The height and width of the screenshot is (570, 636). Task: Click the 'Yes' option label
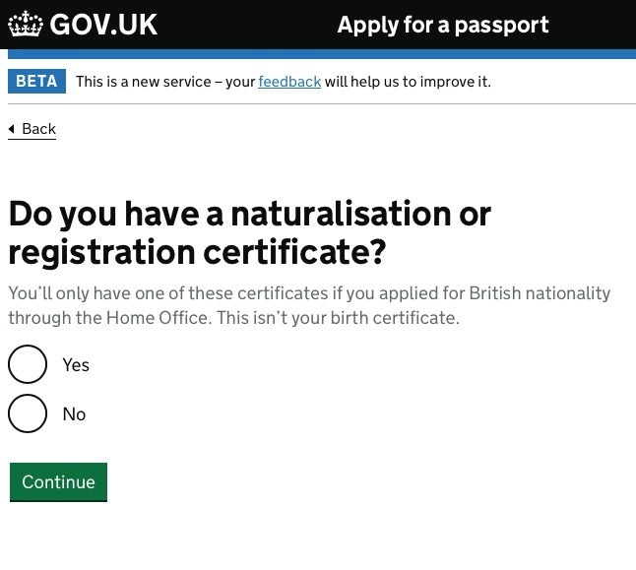(76, 365)
